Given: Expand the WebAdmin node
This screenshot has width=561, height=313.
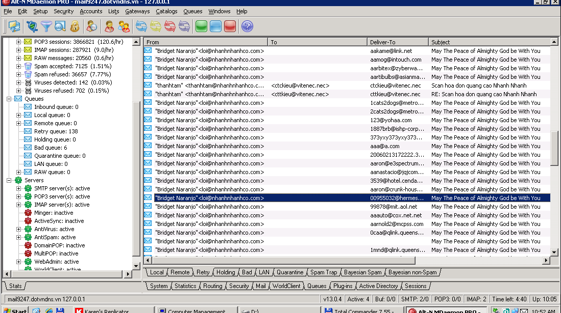Looking at the screenshot, I should point(18,262).
